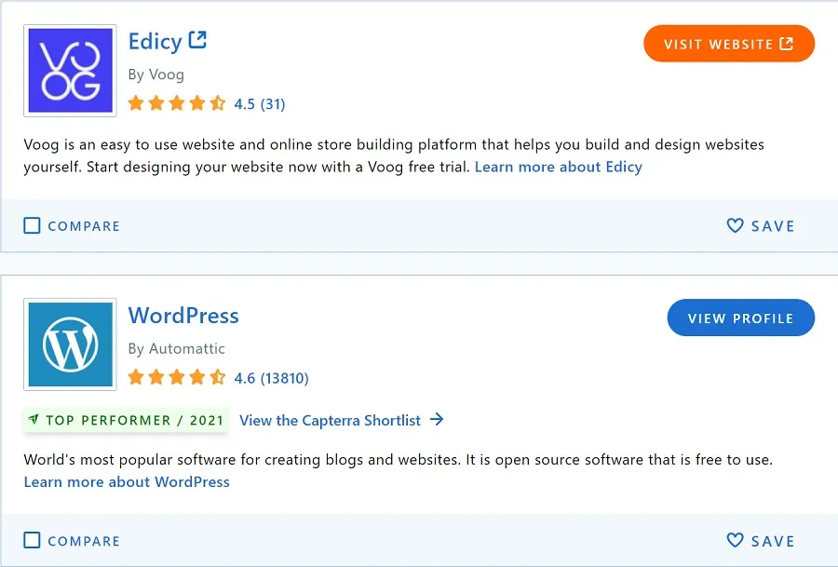Open WordPress's 4.6 (13810) reviews rating
The height and width of the screenshot is (567, 838).
272,378
